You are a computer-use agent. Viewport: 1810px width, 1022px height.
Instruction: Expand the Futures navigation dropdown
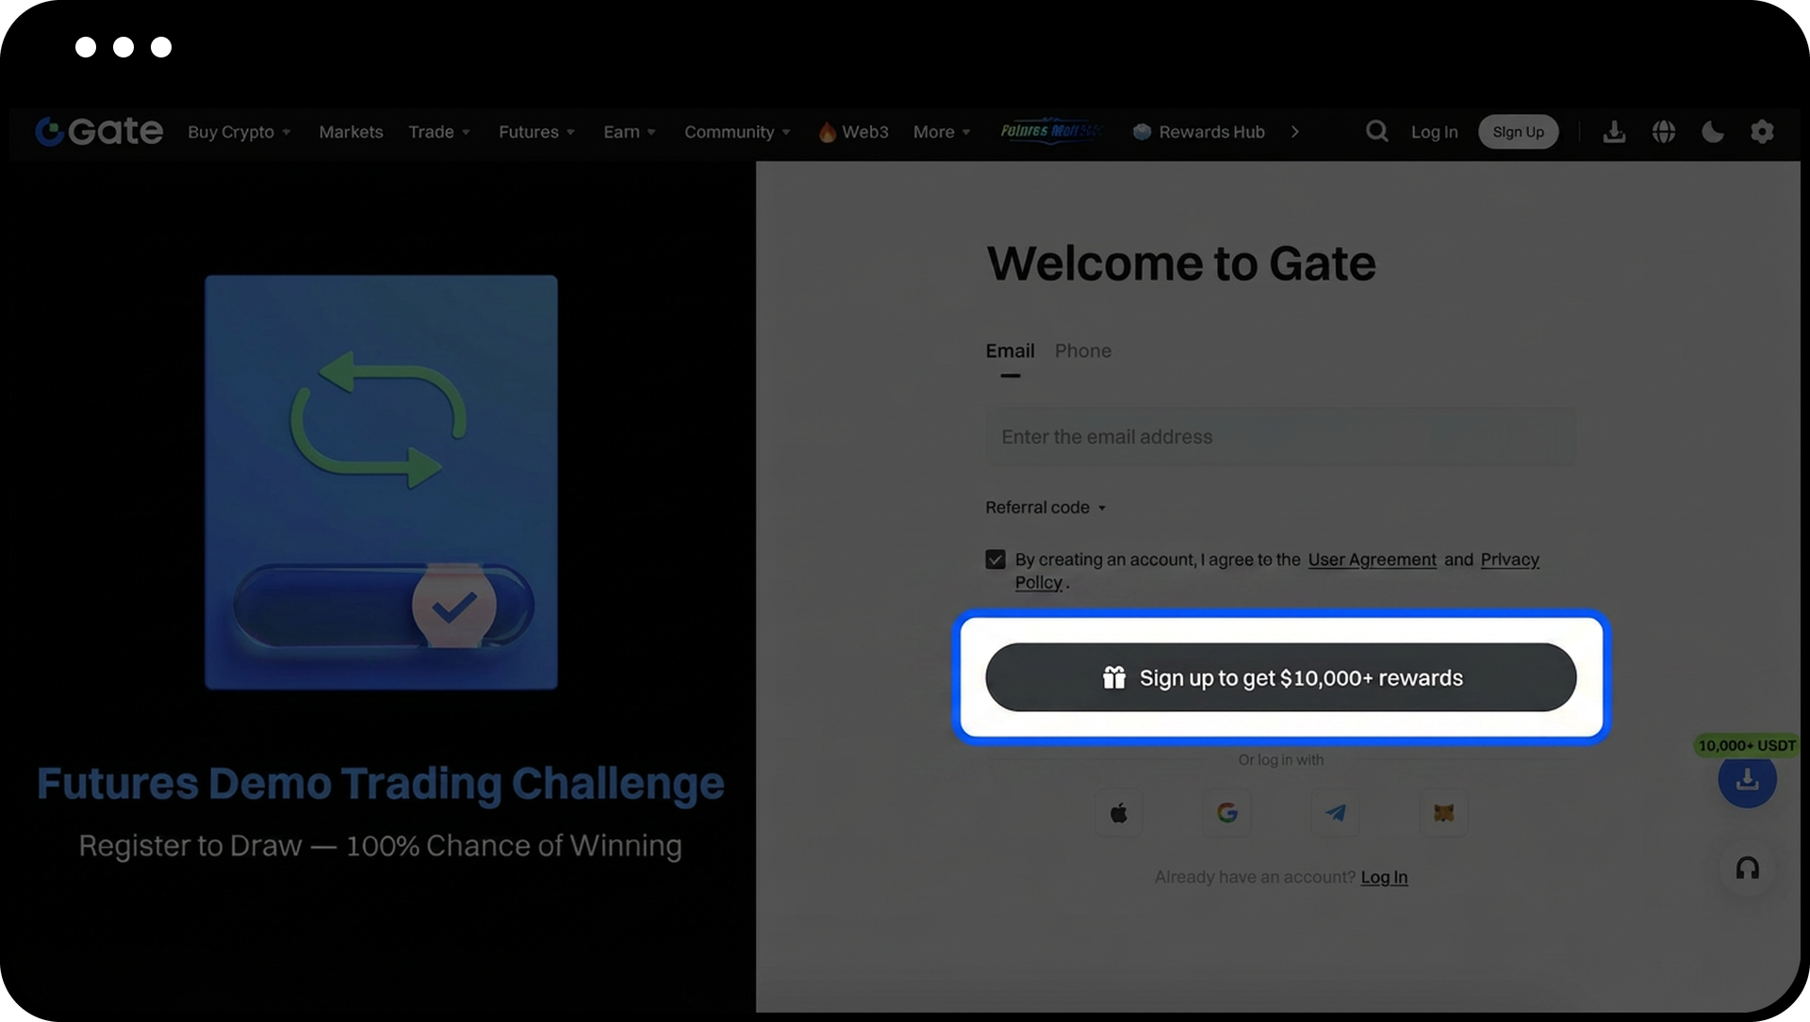pos(535,132)
